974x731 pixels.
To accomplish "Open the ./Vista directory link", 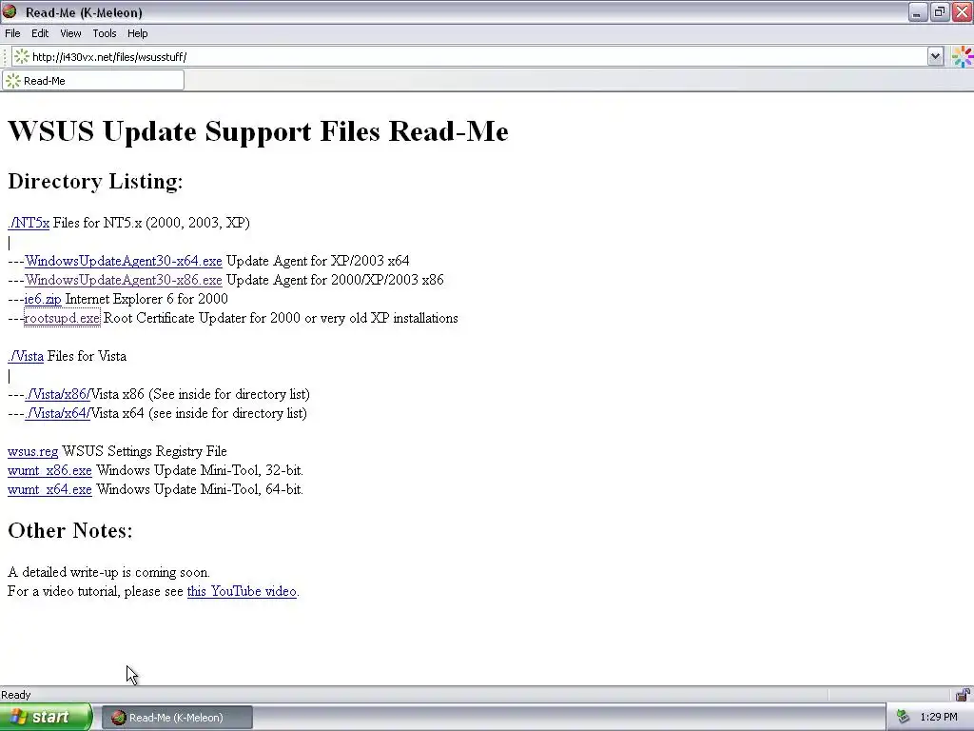I will 26,356.
